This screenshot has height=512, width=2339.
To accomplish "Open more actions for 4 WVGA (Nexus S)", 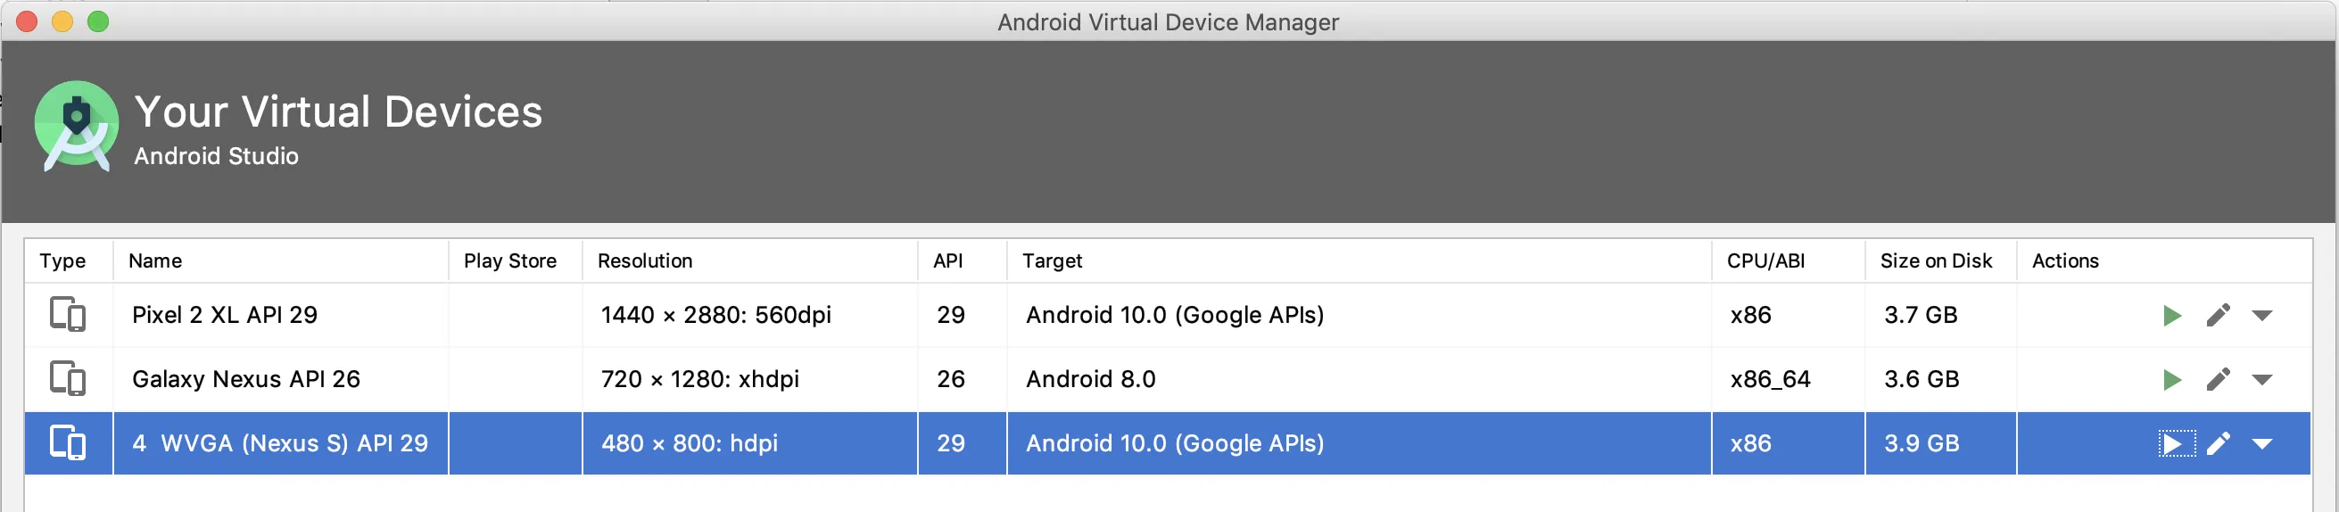I will 2261,444.
